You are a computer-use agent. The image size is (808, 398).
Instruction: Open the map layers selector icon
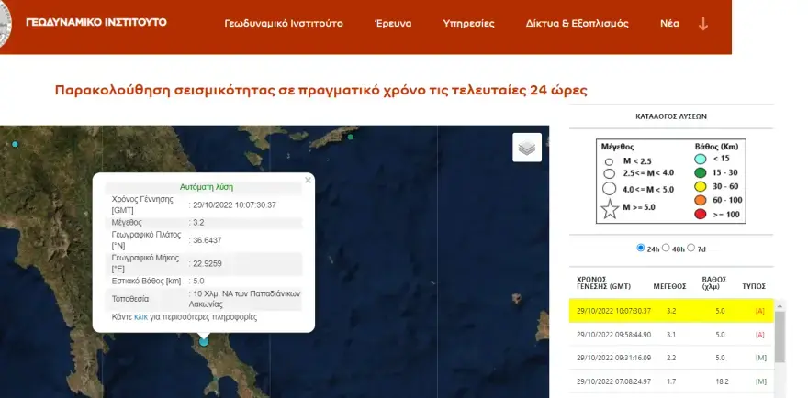click(527, 148)
